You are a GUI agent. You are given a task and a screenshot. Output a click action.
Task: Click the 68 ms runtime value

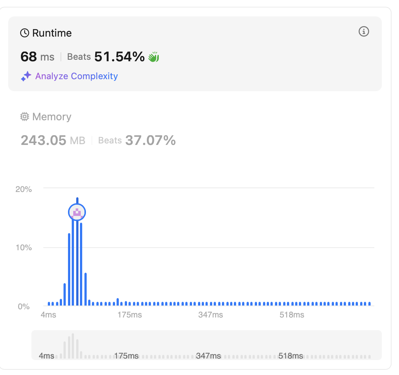click(37, 57)
